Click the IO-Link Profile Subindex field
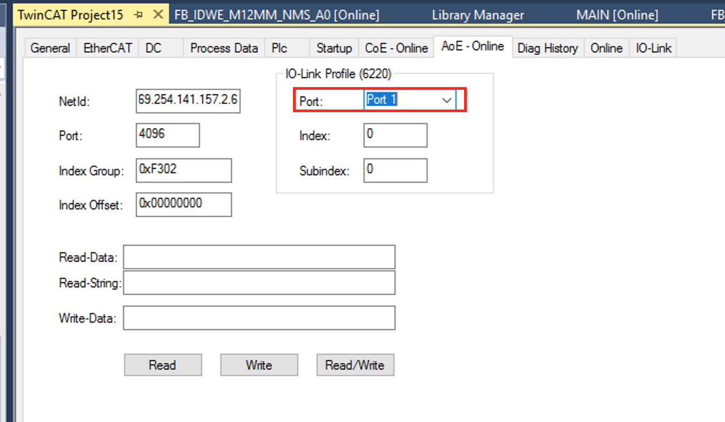The height and width of the screenshot is (422, 725). (396, 170)
